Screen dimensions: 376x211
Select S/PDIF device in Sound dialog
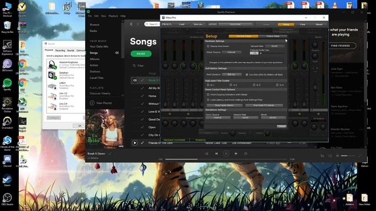point(66,86)
